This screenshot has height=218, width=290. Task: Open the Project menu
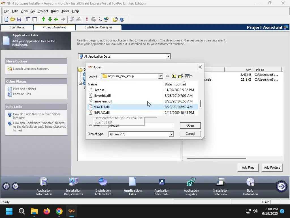pos(43,11)
